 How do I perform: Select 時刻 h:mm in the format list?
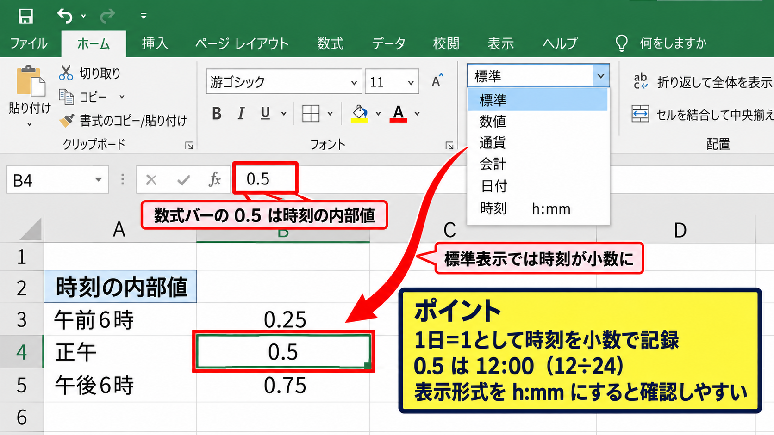coord(537,208)
